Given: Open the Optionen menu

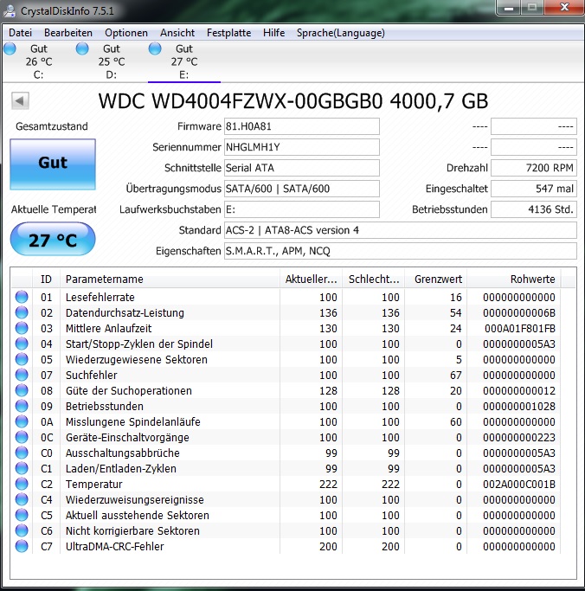Looking at the screenshot, I should pyautogui.click(x=125, y=33).
